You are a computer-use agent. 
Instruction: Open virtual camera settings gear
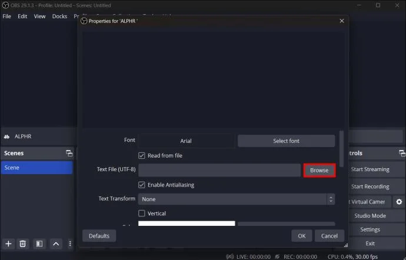tap(399, 202)
